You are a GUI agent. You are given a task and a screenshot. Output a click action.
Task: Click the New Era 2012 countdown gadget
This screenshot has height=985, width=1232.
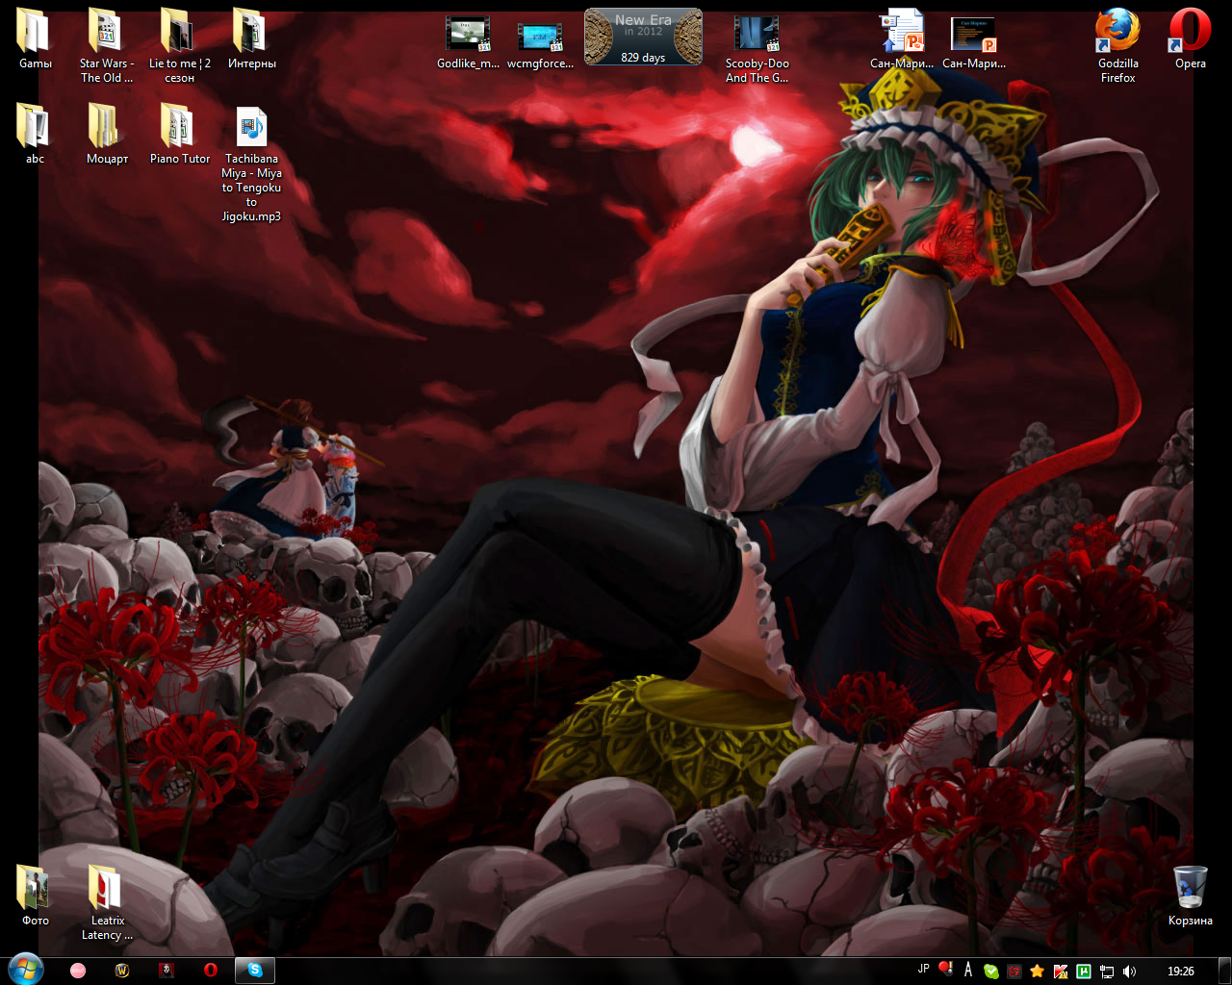point(643,37)
